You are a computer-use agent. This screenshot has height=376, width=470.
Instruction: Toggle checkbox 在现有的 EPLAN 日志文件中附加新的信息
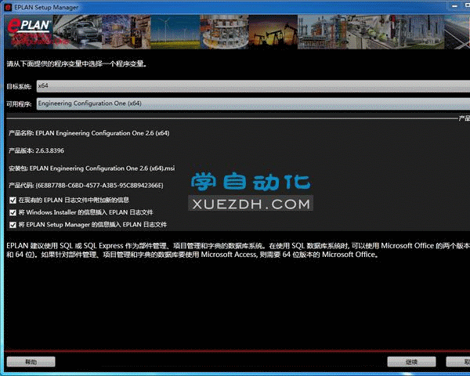tap(13, 201)
